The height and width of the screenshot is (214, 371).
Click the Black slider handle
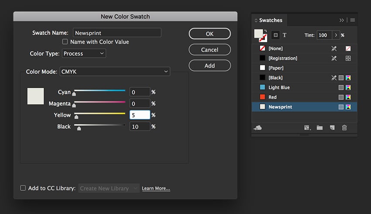click(79, 128)
